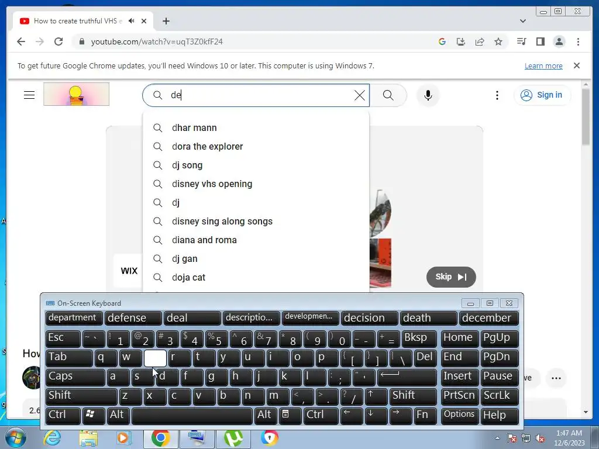Open YouTube settings three-dot menu
Image resolution: width=599 pixels, height=449 pixels.
click(x=497, y=95)
